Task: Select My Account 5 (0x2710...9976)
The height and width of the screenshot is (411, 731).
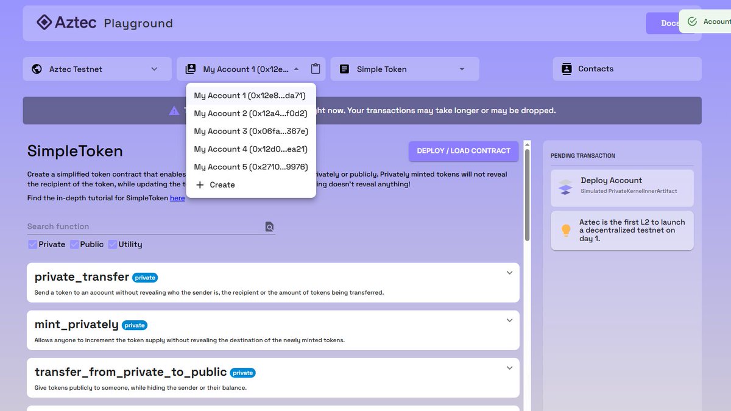Action: pos(251,167)
